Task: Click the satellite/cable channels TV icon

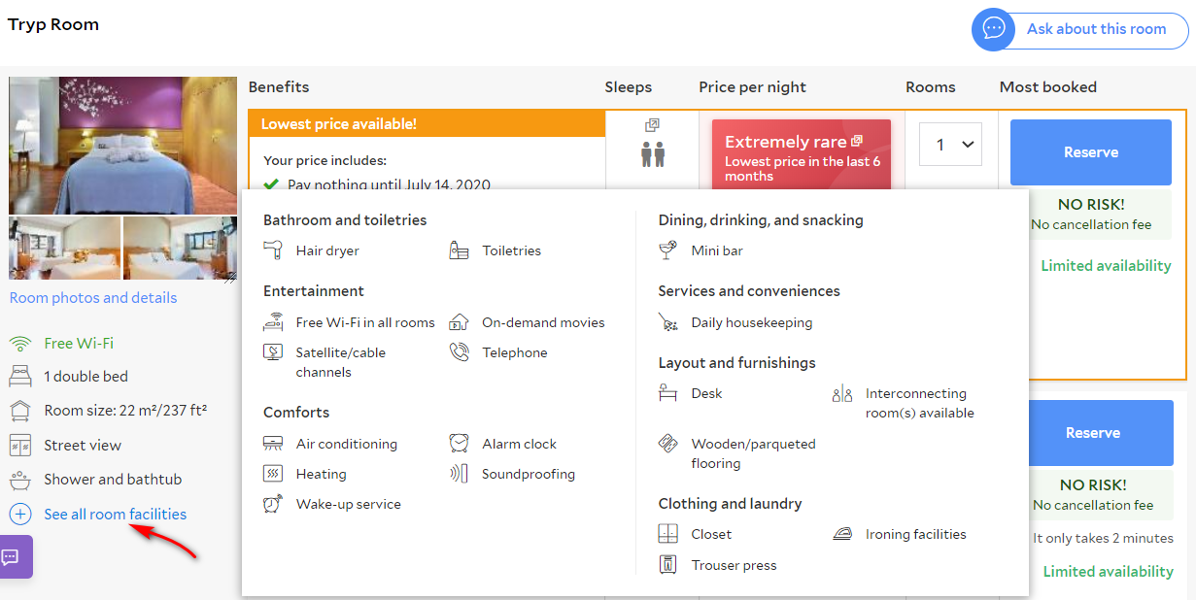Action: coord(273,352)
